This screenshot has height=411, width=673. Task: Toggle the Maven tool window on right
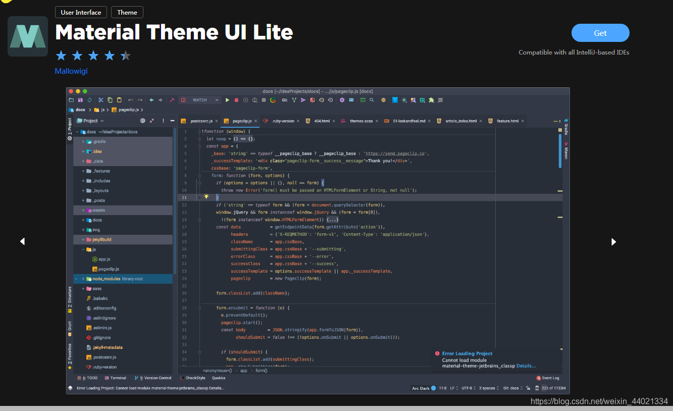(566, 150)
